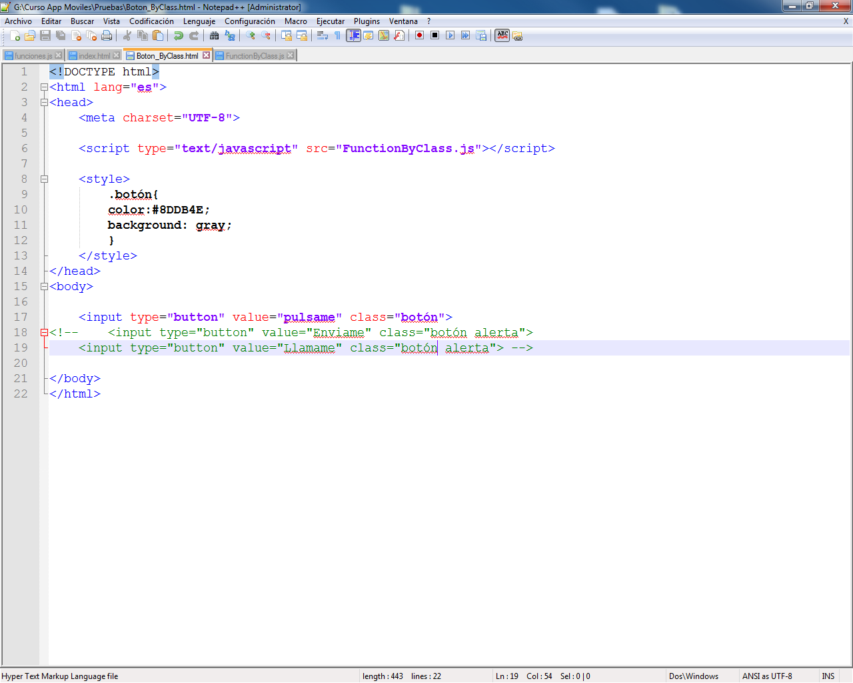Click the Save file icon
The height and width of the screenshot is (683, 853).
pos(45,35)
